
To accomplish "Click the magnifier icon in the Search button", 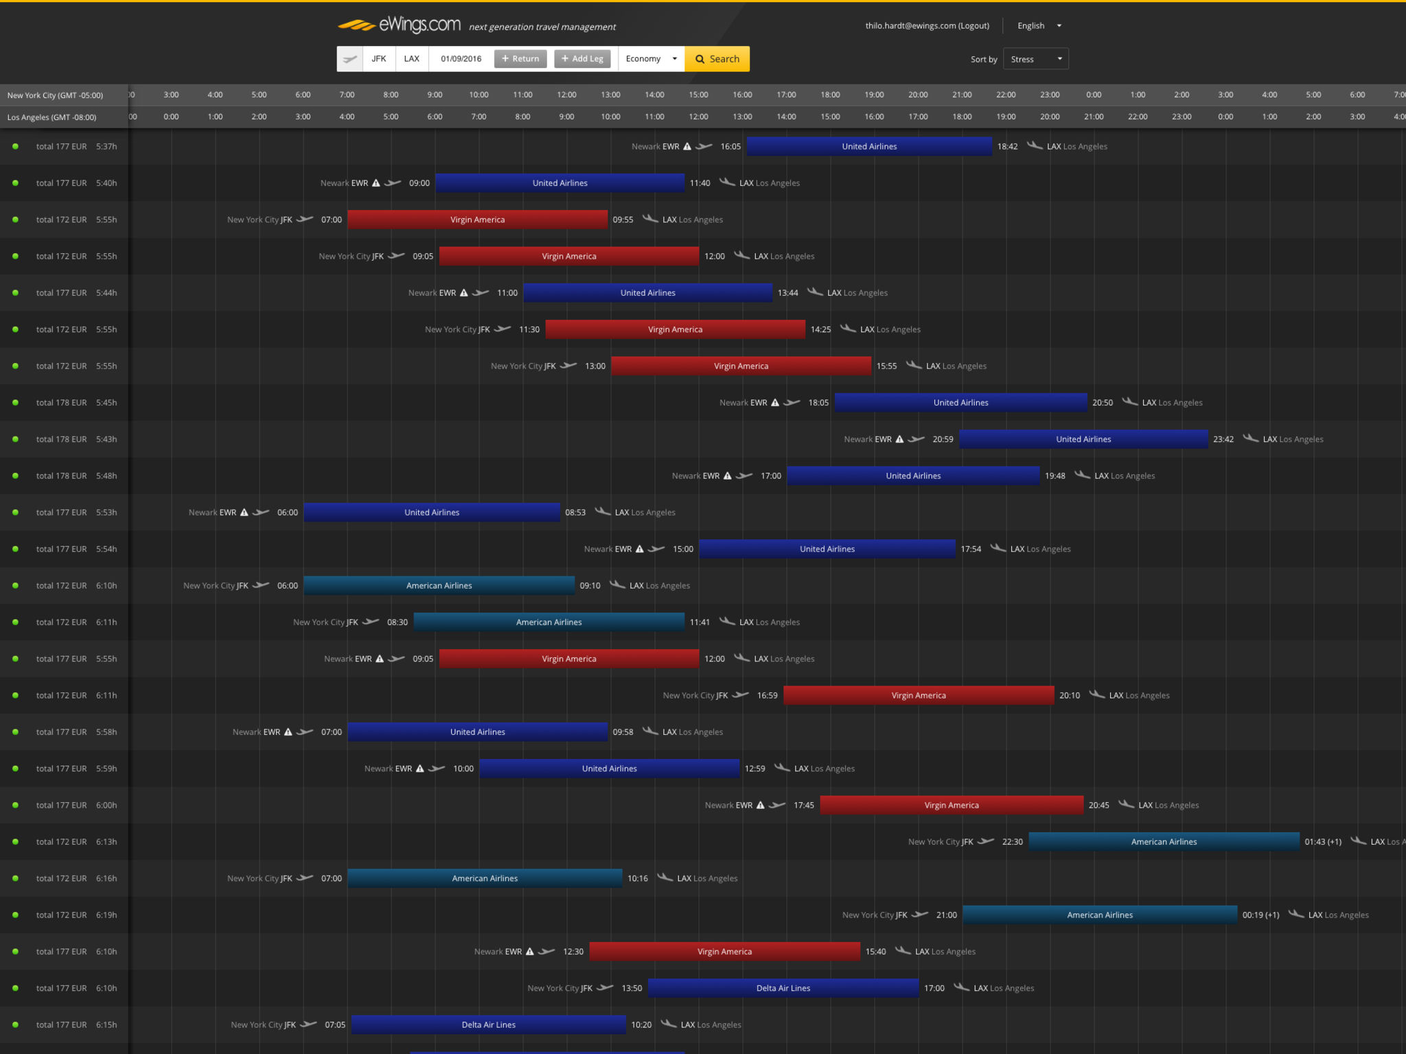I will point(700,59).
